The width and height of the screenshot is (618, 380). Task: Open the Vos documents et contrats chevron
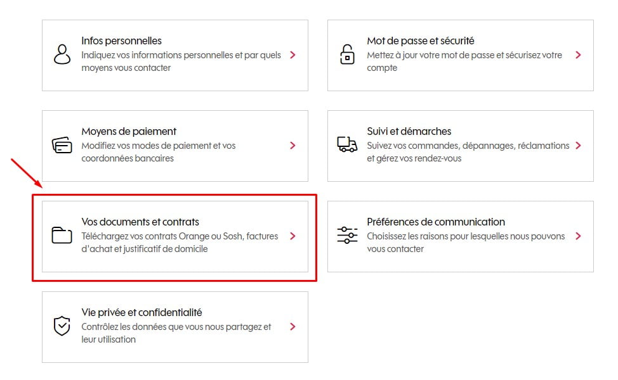[293, 236]
